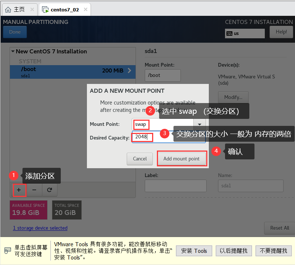Click the Name field showing sda1
Viewport: 295px width, 265px height.
coord(251,186)
